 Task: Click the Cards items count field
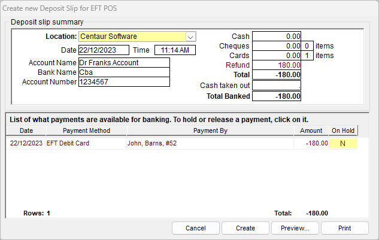(307, 56)
